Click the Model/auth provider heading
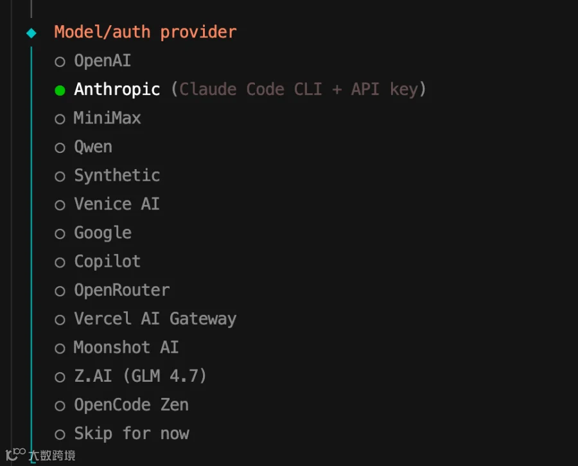Image resolution: width=578 pixels, height=466 pixels. [x=145, y=32]
